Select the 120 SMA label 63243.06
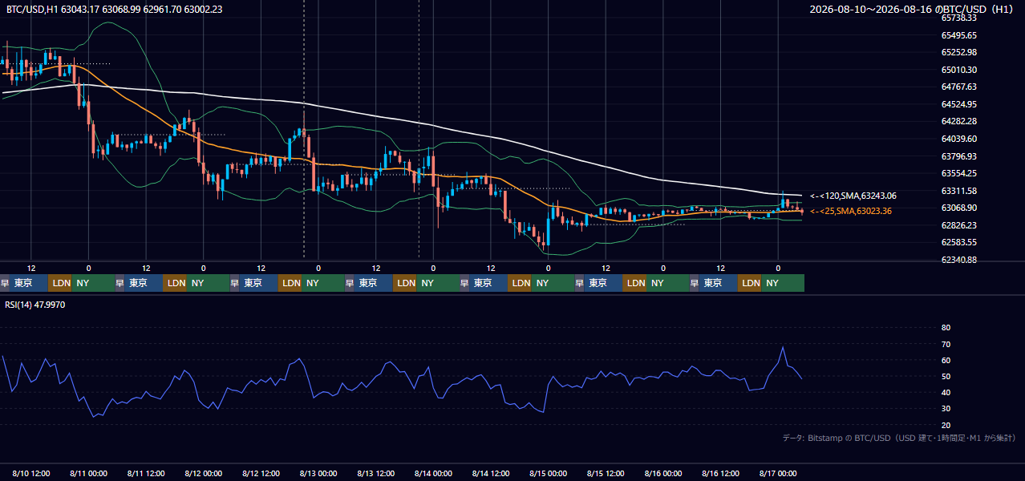1025x481 pixels. [853, 196]
